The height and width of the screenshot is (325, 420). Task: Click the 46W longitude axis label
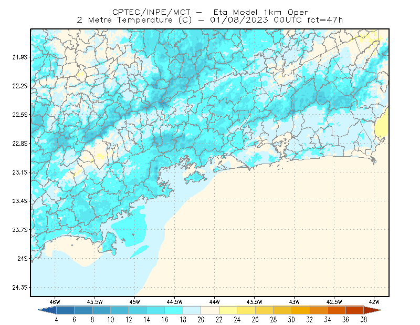coord(55,302)
